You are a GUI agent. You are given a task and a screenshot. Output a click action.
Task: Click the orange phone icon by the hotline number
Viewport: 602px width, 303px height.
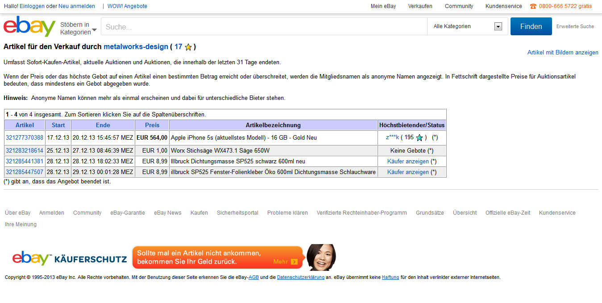click(x=533, y=6)
